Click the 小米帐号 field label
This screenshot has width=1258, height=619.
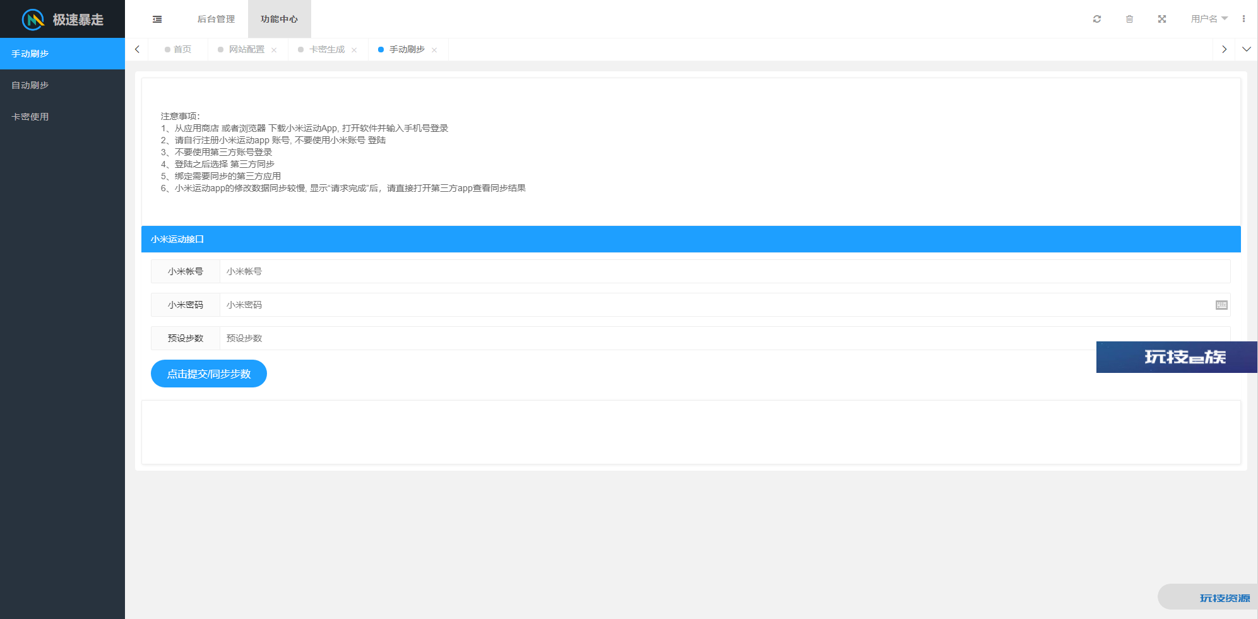click(186, 271)
